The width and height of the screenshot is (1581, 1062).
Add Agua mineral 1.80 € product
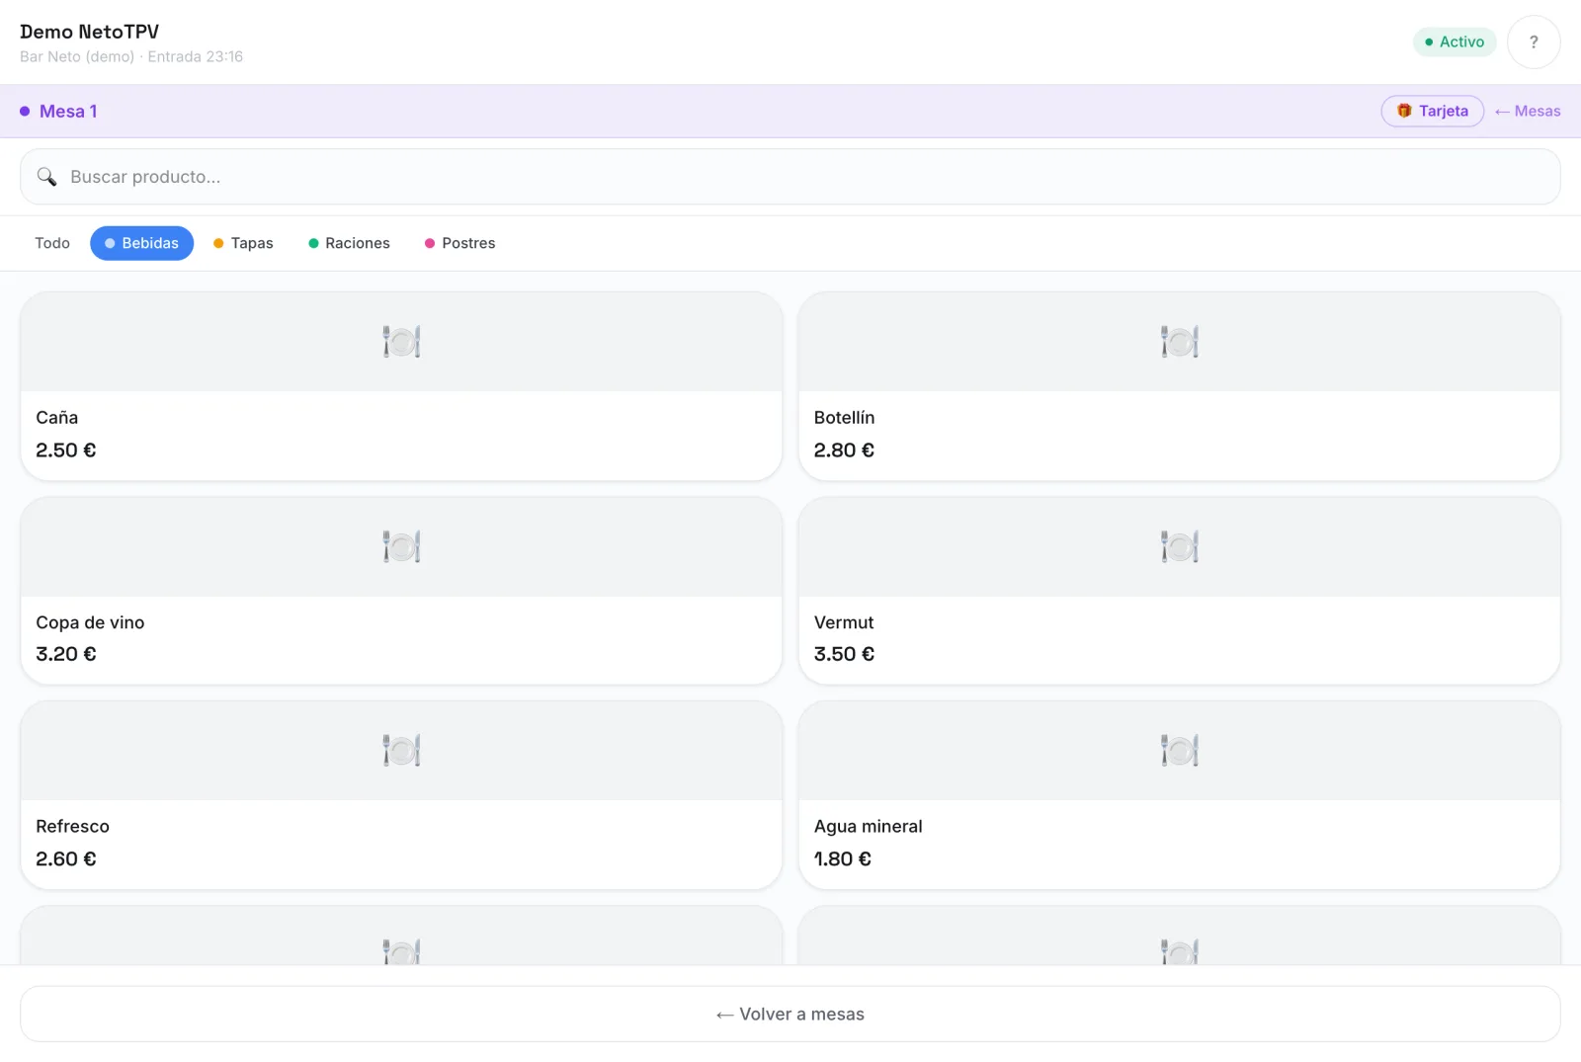click(x=1179, y=795)
